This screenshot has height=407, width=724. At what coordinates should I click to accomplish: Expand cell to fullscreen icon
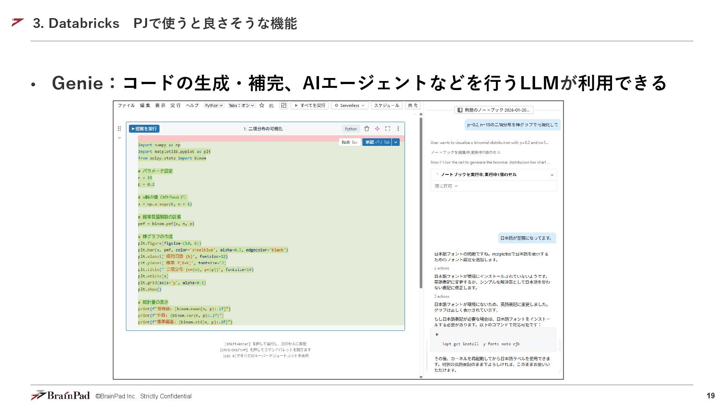(388, 129)
